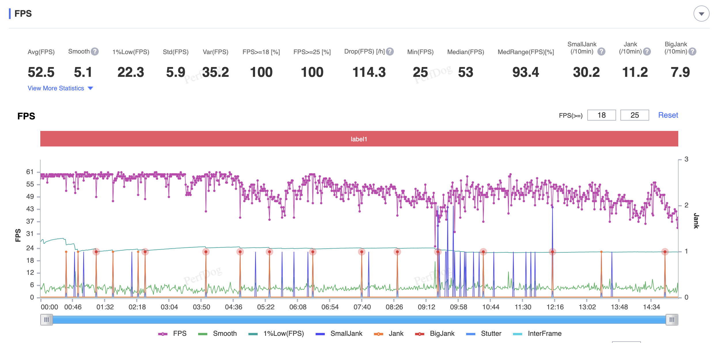Focus the FPS threshold field showing 25

[635, 115]
